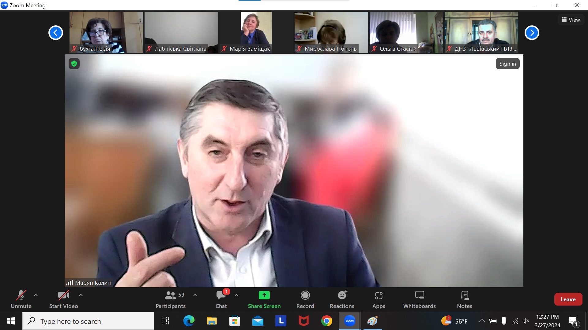Open the View layout menu
Screen dimensions: 588x330
coord(571,20)
